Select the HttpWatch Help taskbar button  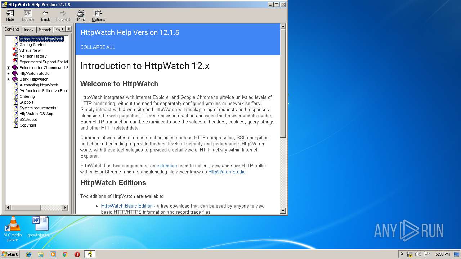coord(89,254)
